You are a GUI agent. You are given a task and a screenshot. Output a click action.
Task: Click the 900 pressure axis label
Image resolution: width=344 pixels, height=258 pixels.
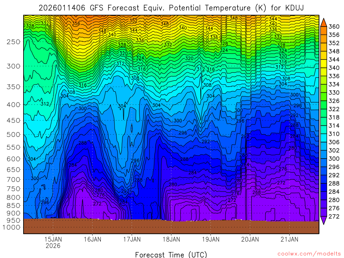click(13, 213)
